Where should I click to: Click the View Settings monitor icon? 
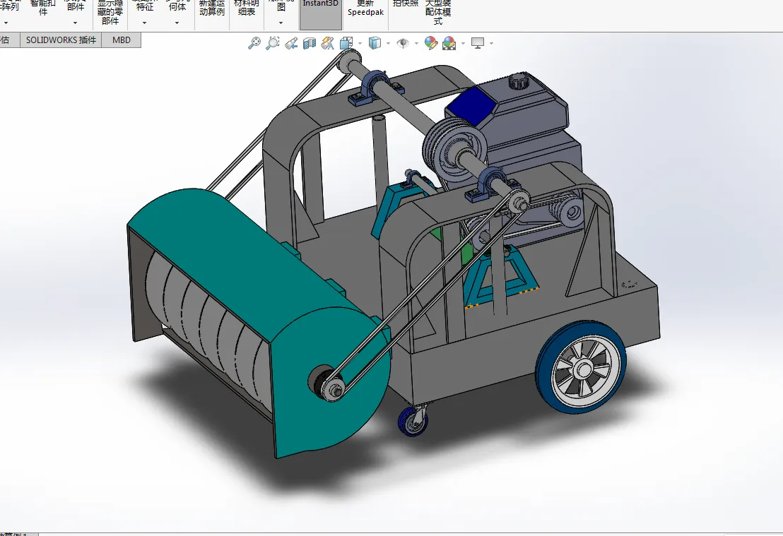point(478,43)
